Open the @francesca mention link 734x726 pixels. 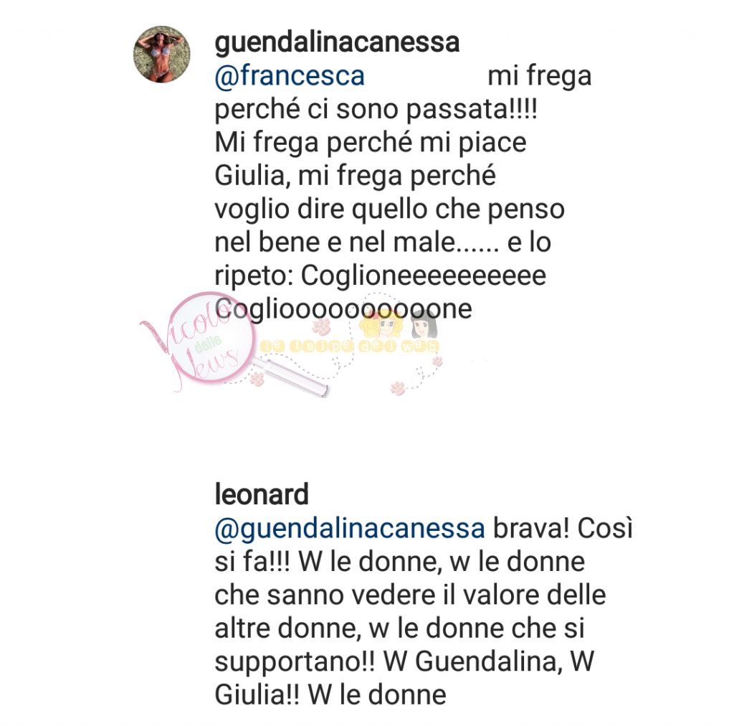point(290,76)
